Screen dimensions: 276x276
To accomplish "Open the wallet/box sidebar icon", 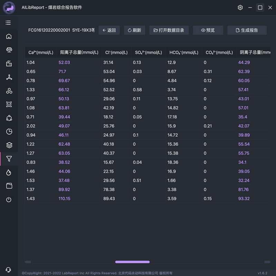I will [x=9, y=186].
